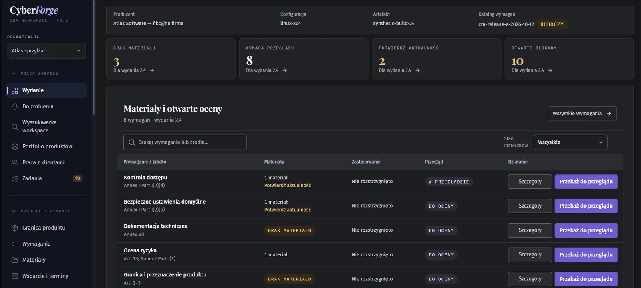Click the W PRZEGLĄDZIE badge for Kontrola dostępu
This screenshot has height=288, width=641.
pos(449,182)
